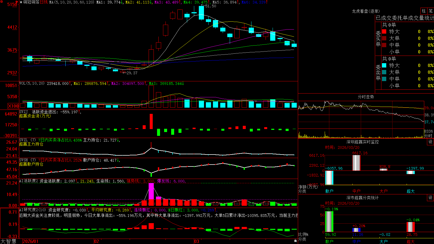Click the tallest magenta AI活跃度 bar
Screen dimensions: 434x244
tap(151, 191)
